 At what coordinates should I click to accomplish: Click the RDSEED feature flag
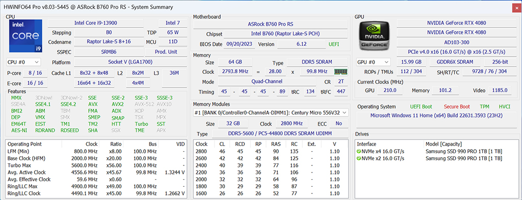coord(70,130)
